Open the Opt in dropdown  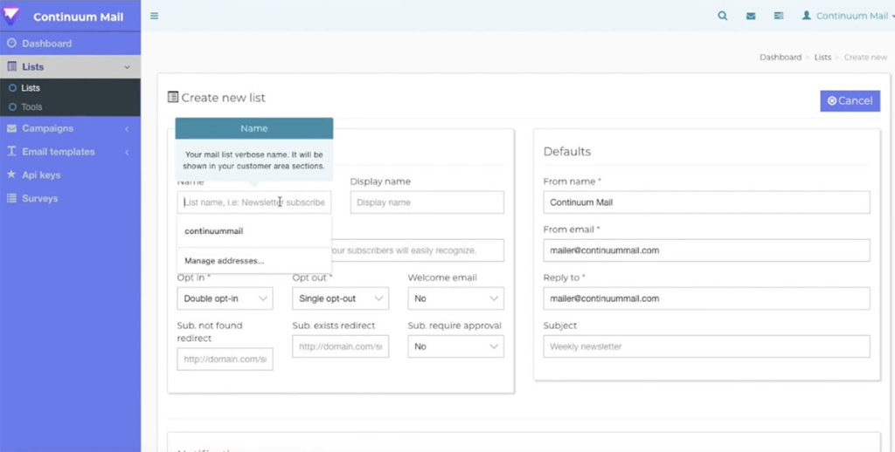[x=225, y=298]
